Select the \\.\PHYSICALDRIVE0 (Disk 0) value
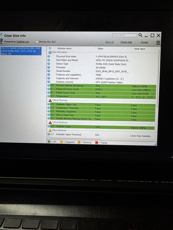The width and height of the screenshot is (173, 230). [111, 57]
